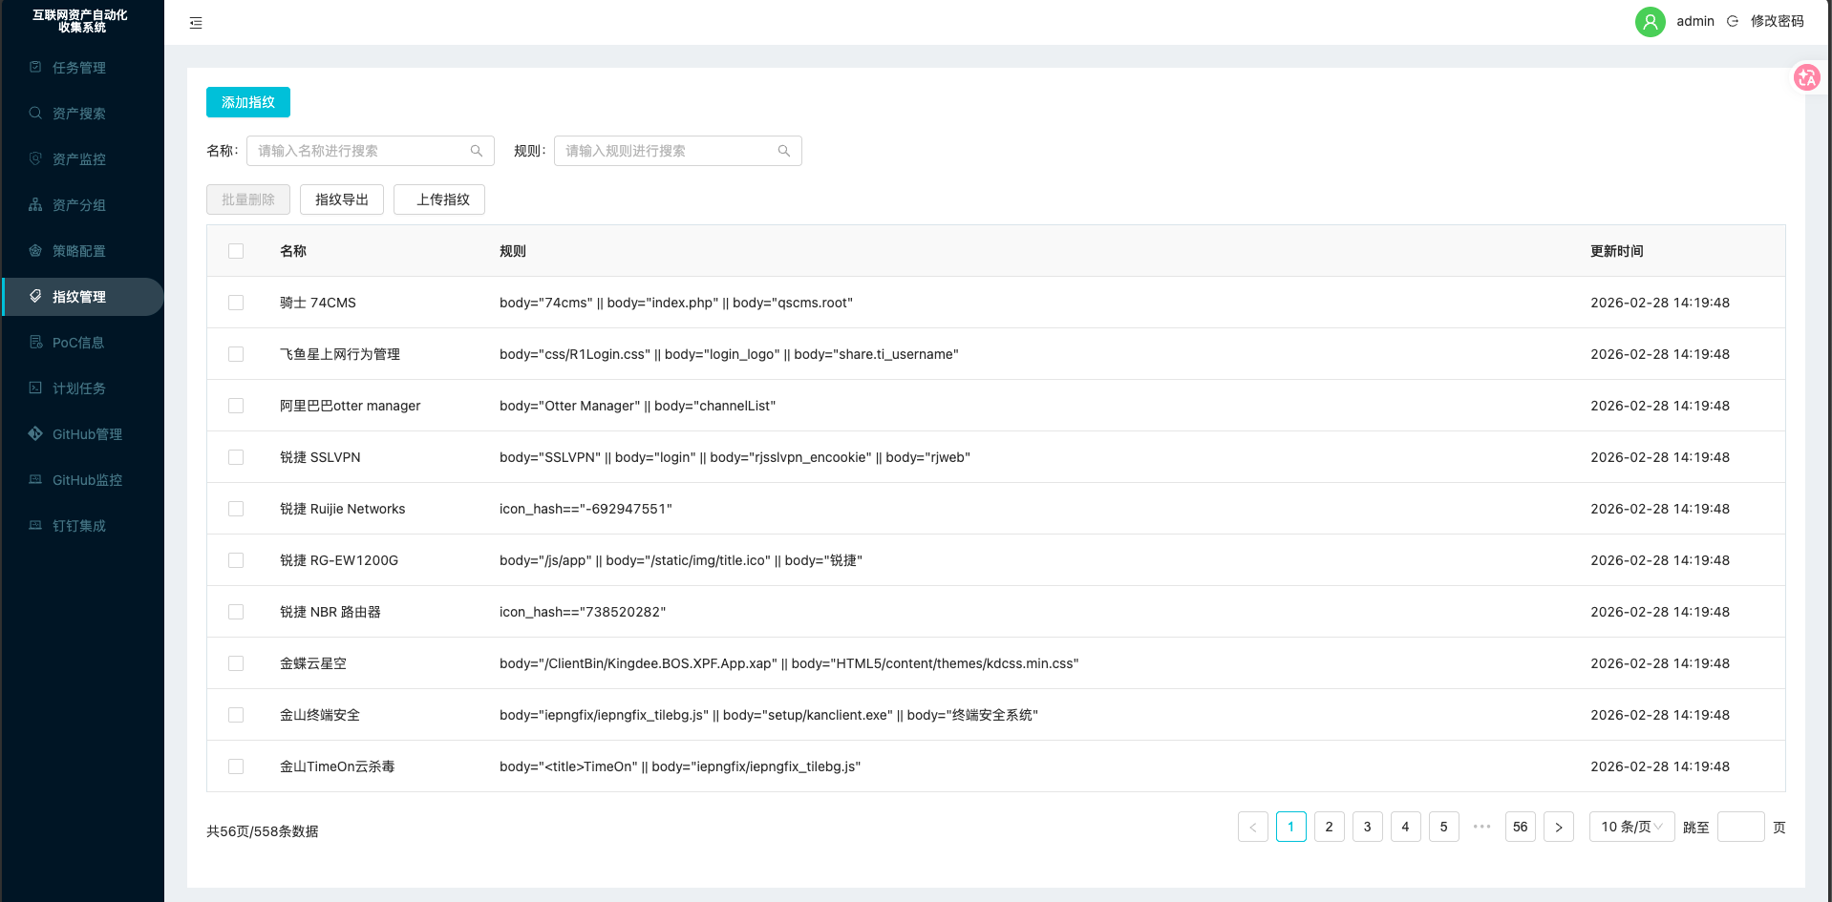Open 资产搜索 in the sidebar
The image size is (1832, 902).
(78, 114)
